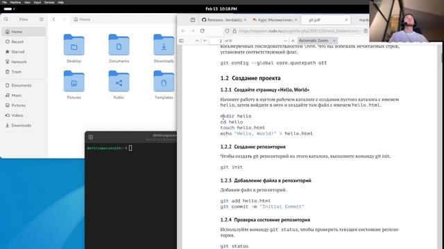Click the search icon in Files
The image size is (444, 249).
[x=6, y=19]
